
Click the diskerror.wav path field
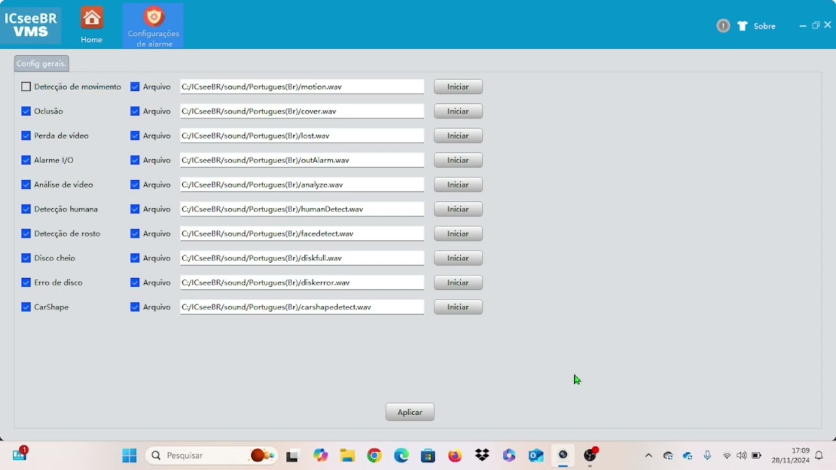[302, 283]
